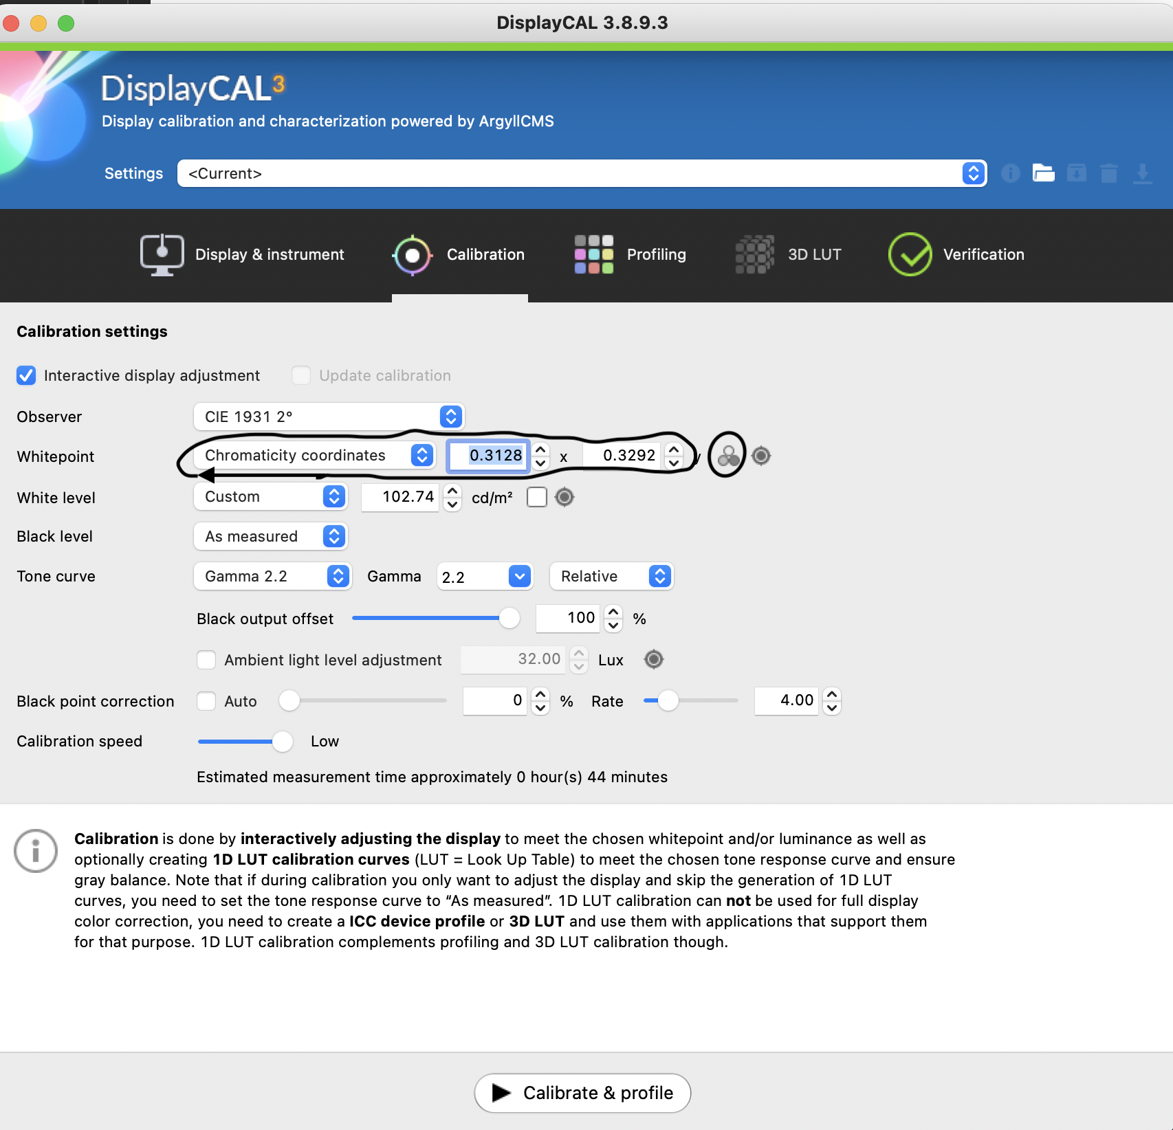The image size is (1173, 1130).
Task: Open the Settings <Current> dropdown
Action: click(582, 173)
